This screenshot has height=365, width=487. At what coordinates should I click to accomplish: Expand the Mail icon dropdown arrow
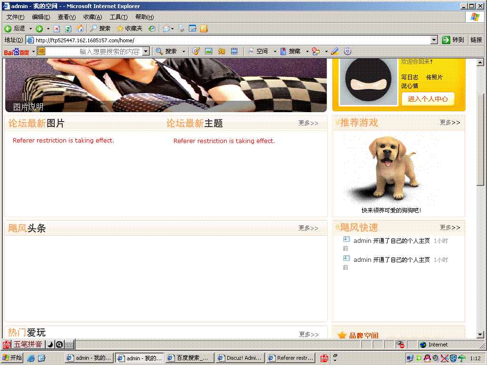pyautogui.click(x=172, y=29)
